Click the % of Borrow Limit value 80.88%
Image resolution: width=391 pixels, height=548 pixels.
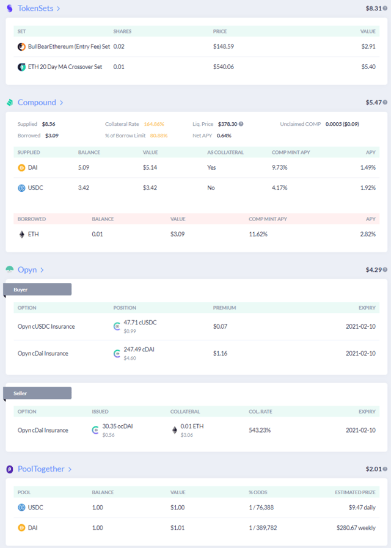[159, 136]
